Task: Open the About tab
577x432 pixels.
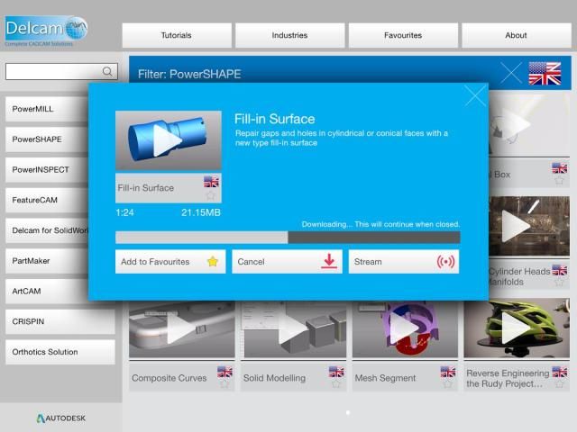Action: pyautogui.click(x=516, y=35)
